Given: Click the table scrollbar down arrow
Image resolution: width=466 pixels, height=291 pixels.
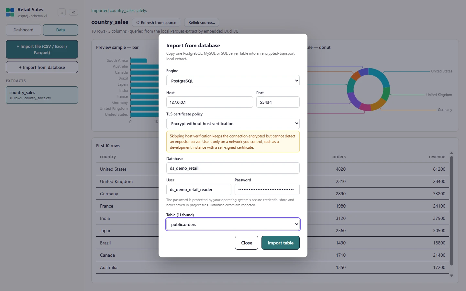Looking at the screenshot, I should click(451, 276).
